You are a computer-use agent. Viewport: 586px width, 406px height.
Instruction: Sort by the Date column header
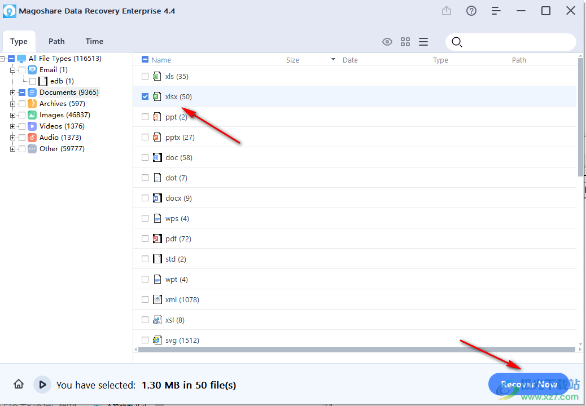pyautogui.click(x=350, y=60)
